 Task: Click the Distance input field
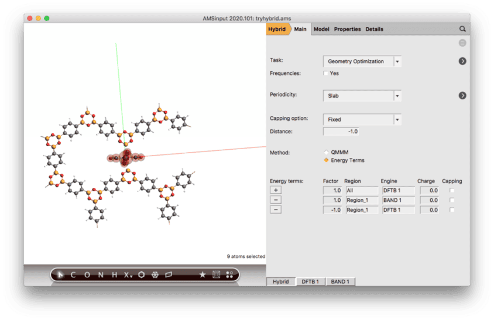pyautogui.click(x=341, y=132)
